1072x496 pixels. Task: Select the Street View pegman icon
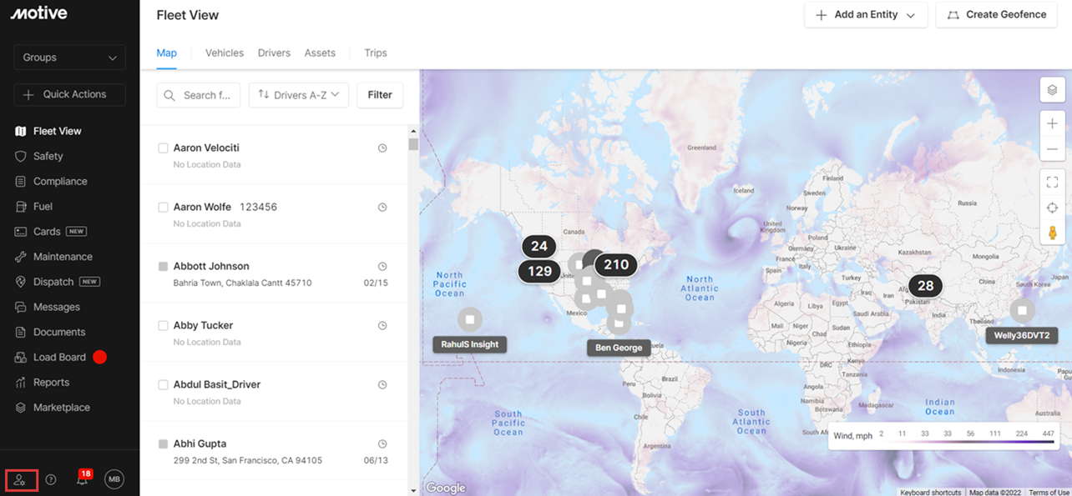[1052, 233]
